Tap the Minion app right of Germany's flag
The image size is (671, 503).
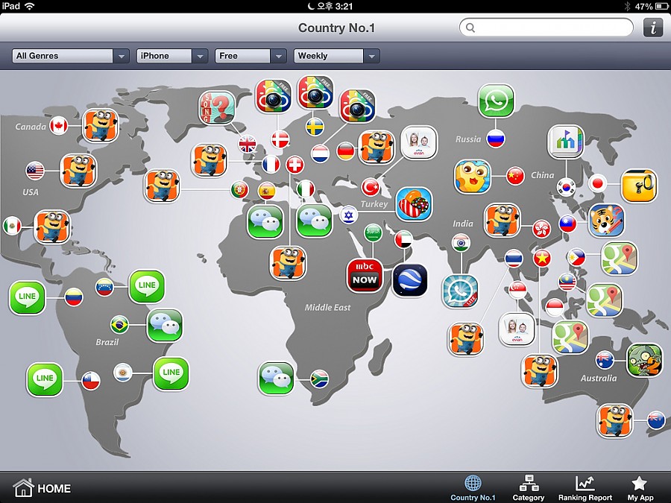click(x=377, y=147)
